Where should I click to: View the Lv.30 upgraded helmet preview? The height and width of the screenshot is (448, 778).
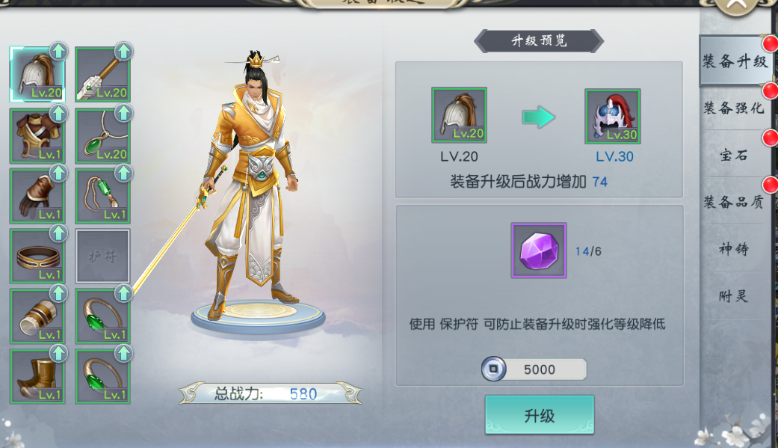click(613, 116)
